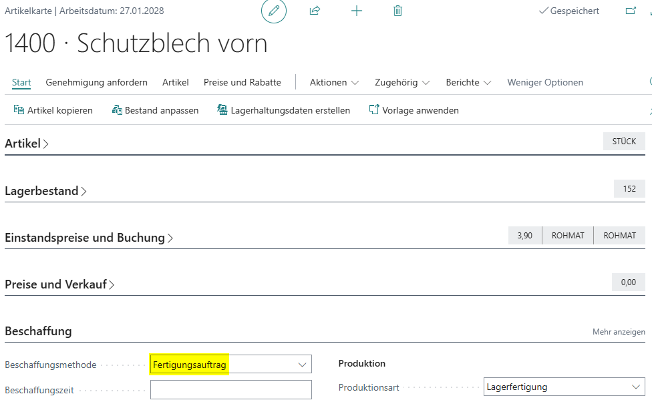652x402 pixels.
Task: Click the trash delete icon
Action: tap(397, 11)
